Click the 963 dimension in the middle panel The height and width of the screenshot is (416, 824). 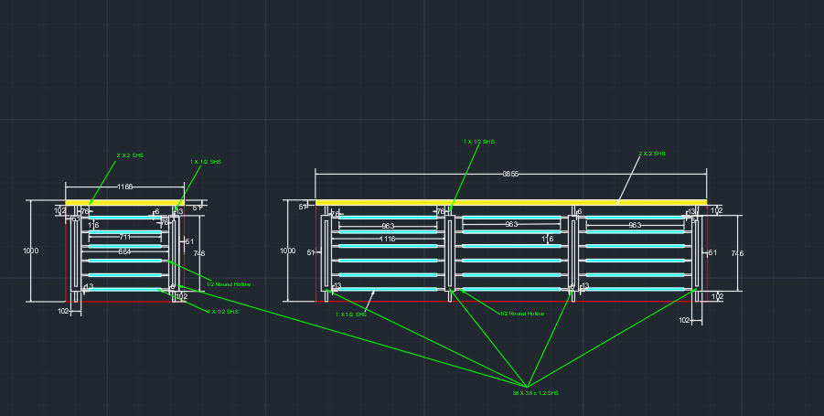click(511, 224)
